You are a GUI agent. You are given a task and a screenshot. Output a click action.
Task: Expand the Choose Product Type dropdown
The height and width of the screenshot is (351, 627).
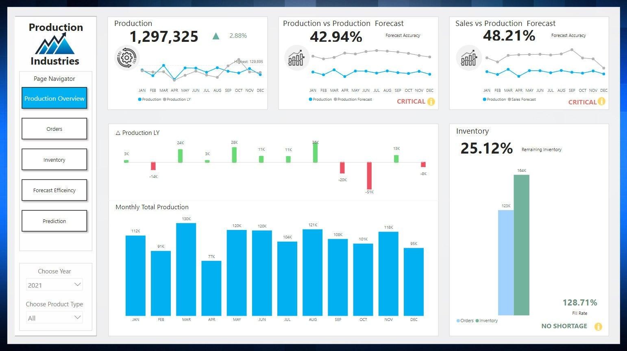pos(54,318)
